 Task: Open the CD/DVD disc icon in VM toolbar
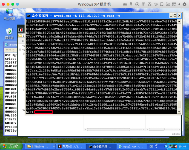click(x=137, y=4)
